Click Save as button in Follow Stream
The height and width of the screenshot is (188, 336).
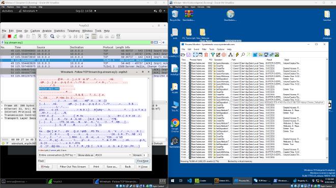click(x=112, y=167)
